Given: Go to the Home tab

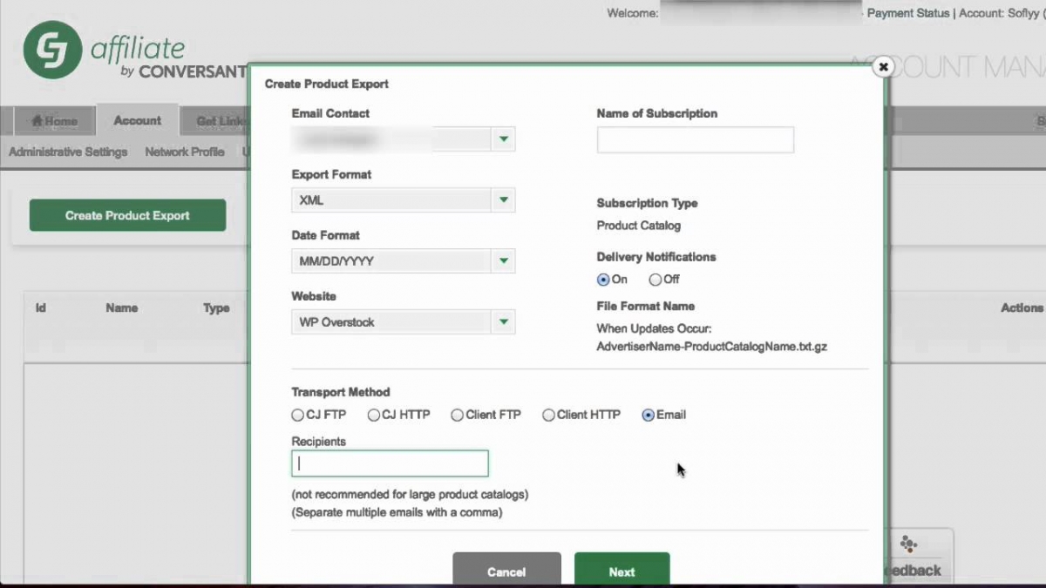Looking at the screenshot, I should click(54, 122).
